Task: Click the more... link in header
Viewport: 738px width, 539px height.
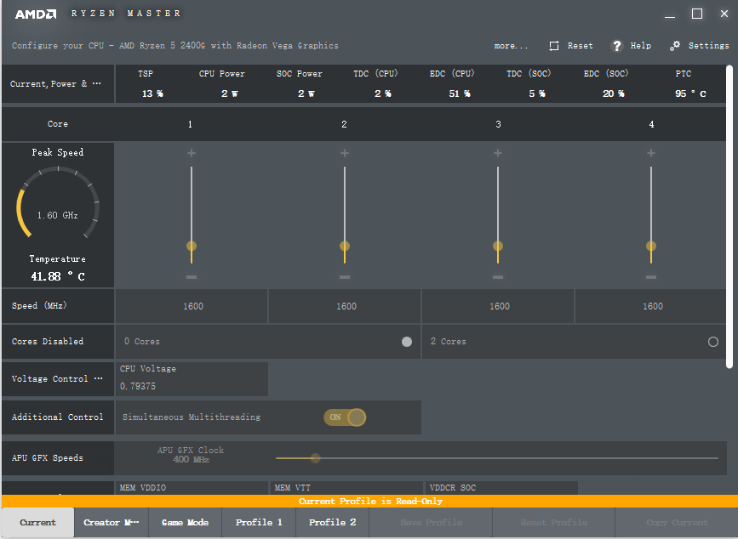Action: coord(511,46)
